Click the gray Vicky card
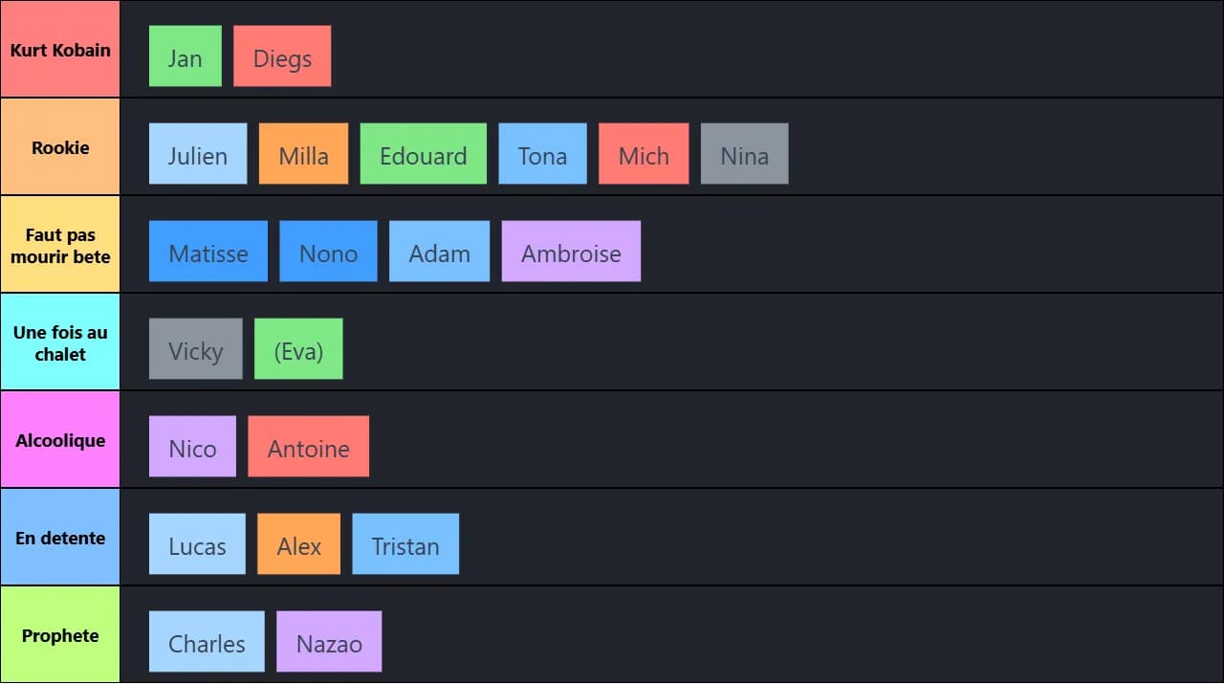The width and height of the screenshot is (1224, 684). pos(196,349)
